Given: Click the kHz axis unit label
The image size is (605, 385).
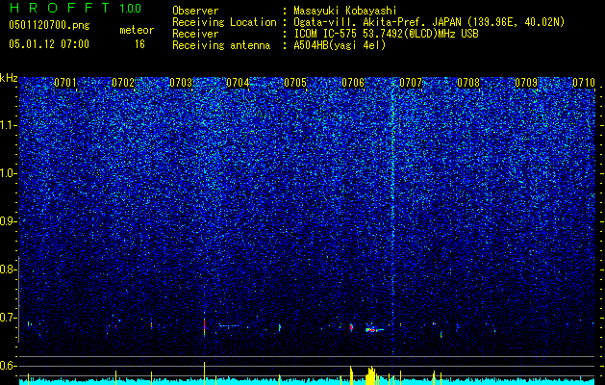Looking at the screenshot, I should click(x=9, y=78).
